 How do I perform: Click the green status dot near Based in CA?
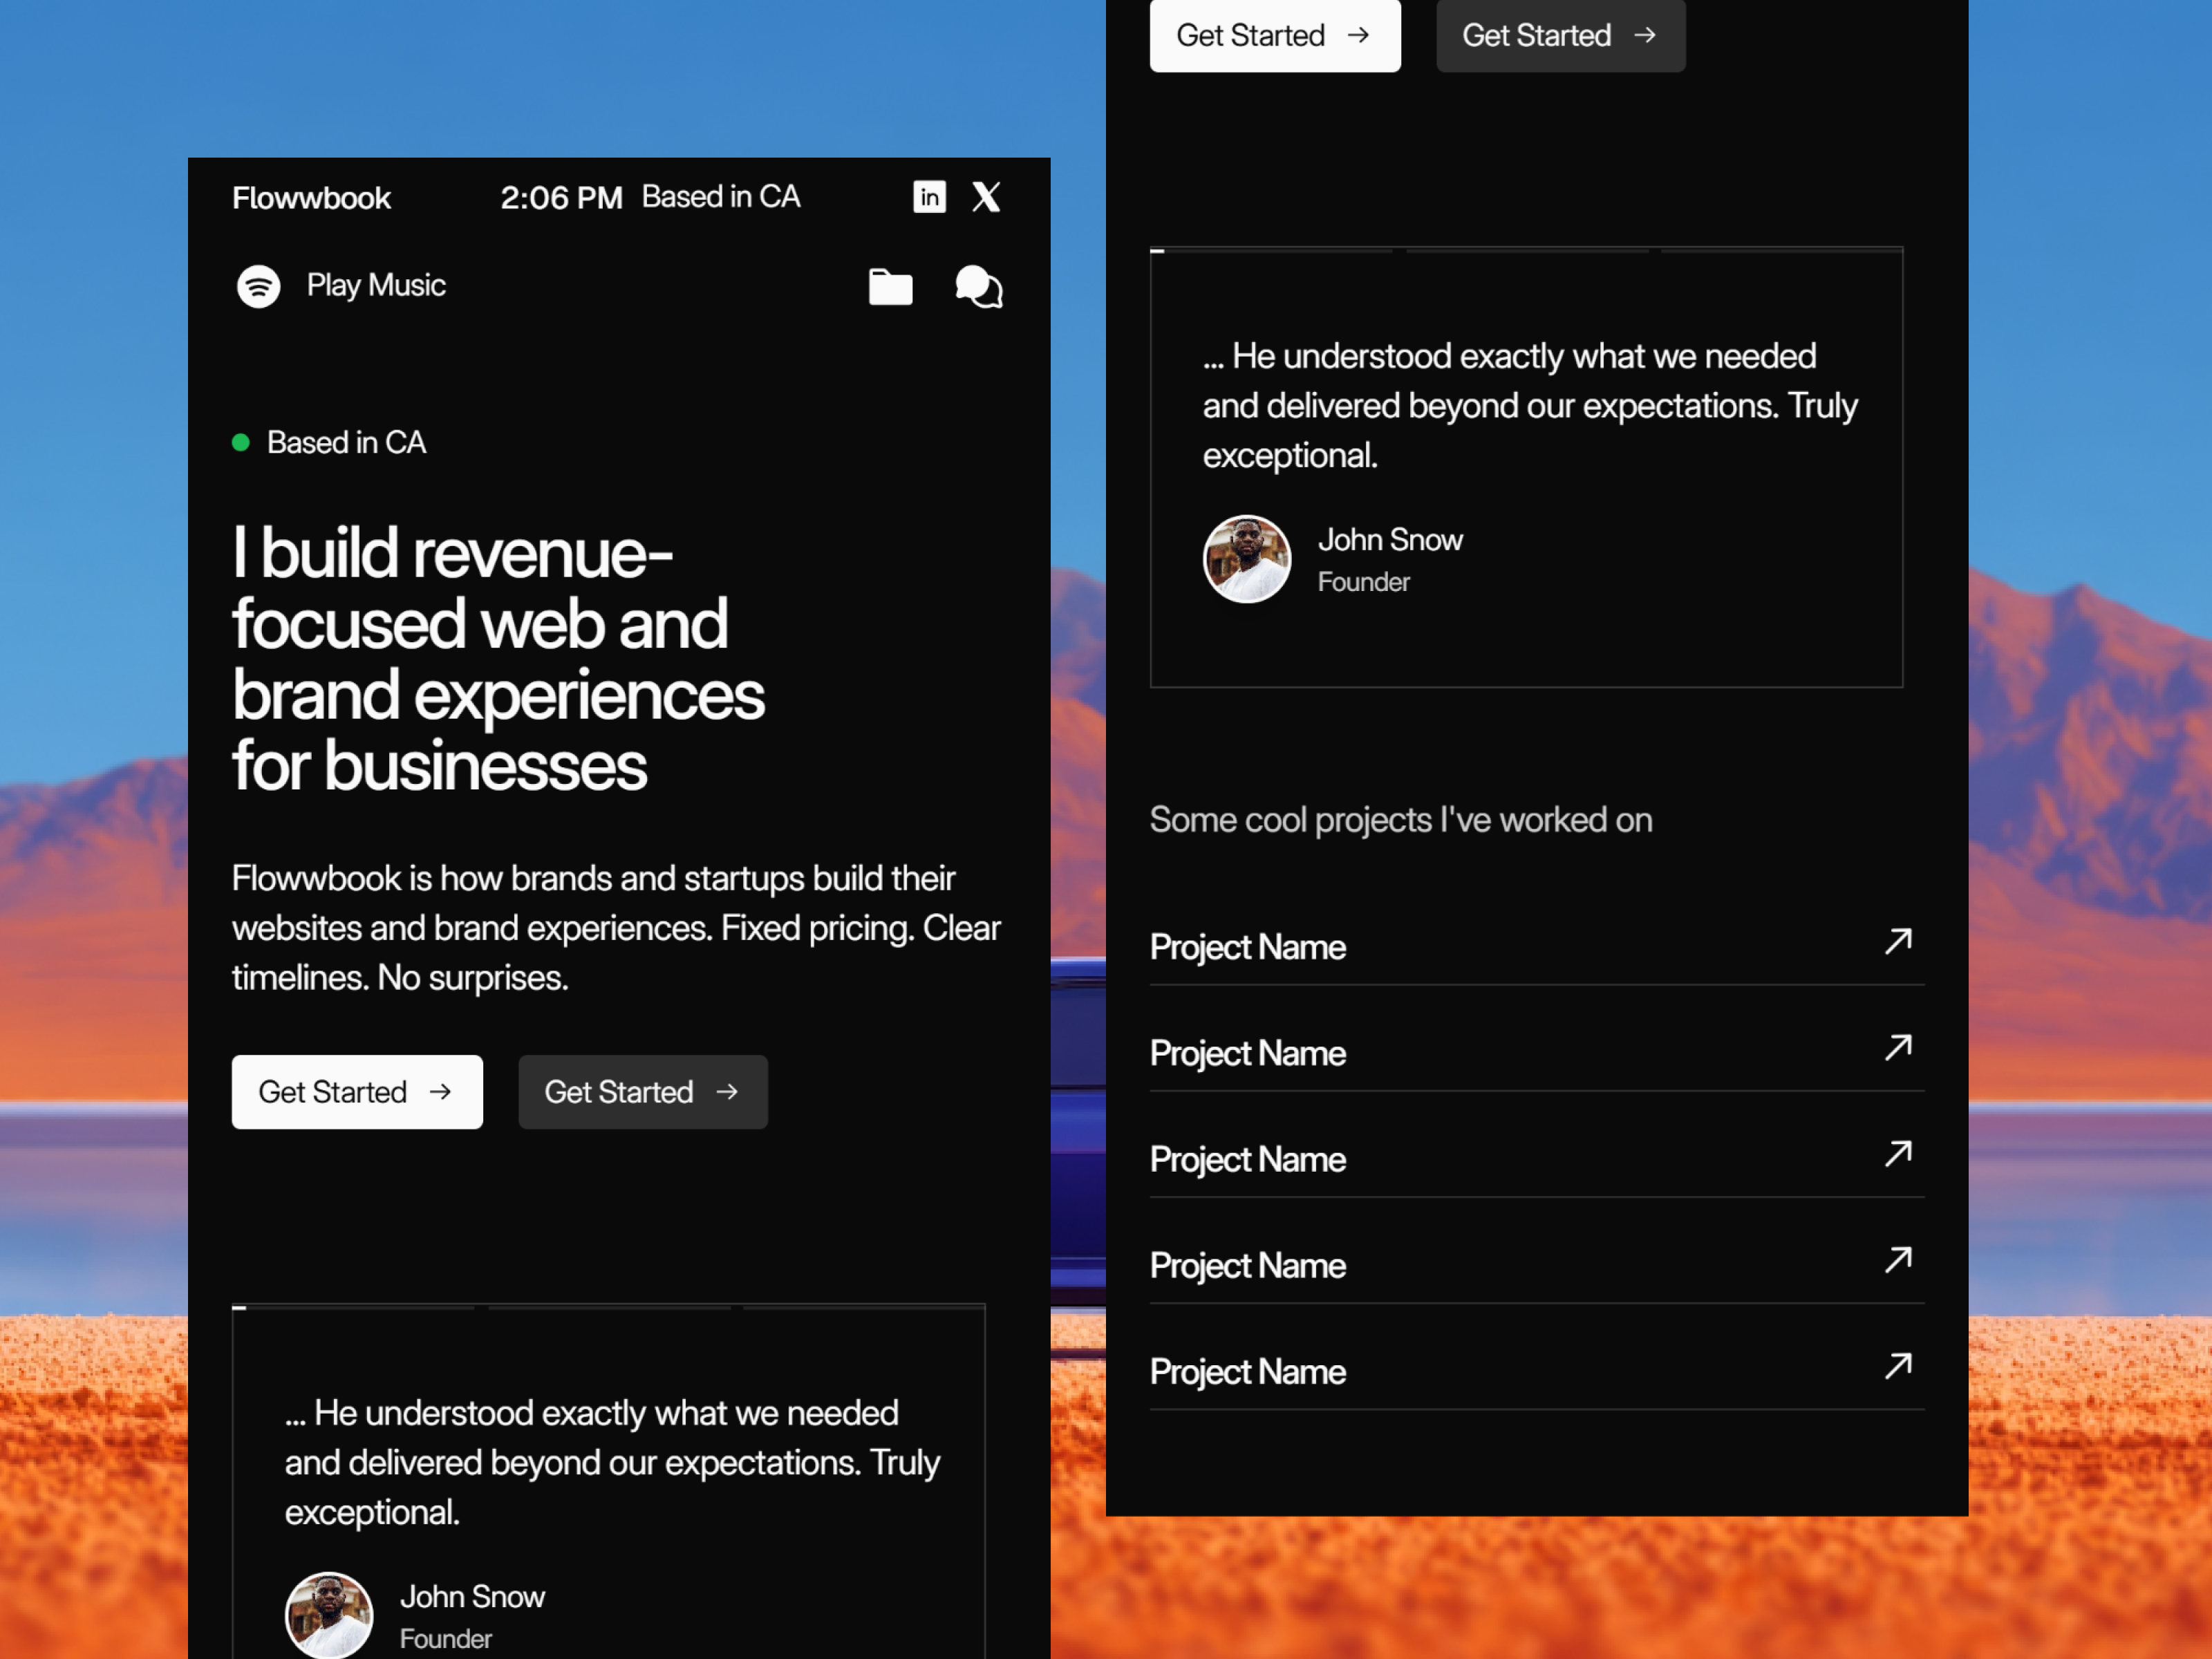240,442
